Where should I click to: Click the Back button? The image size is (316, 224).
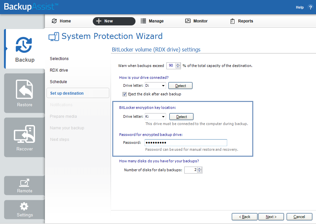coord(244,217)
